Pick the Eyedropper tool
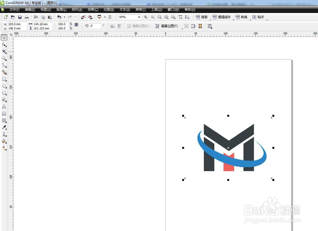Image resolution: width=318 pixels, height=231 pixels. pos(4,127)
